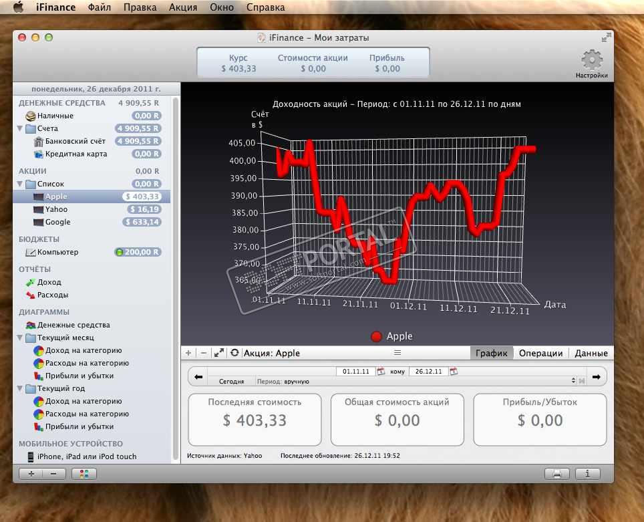Click the Банковский счёт bank icon
This screenshot has height=522, width=644.
pyautogui.click(x=39, y=142)
